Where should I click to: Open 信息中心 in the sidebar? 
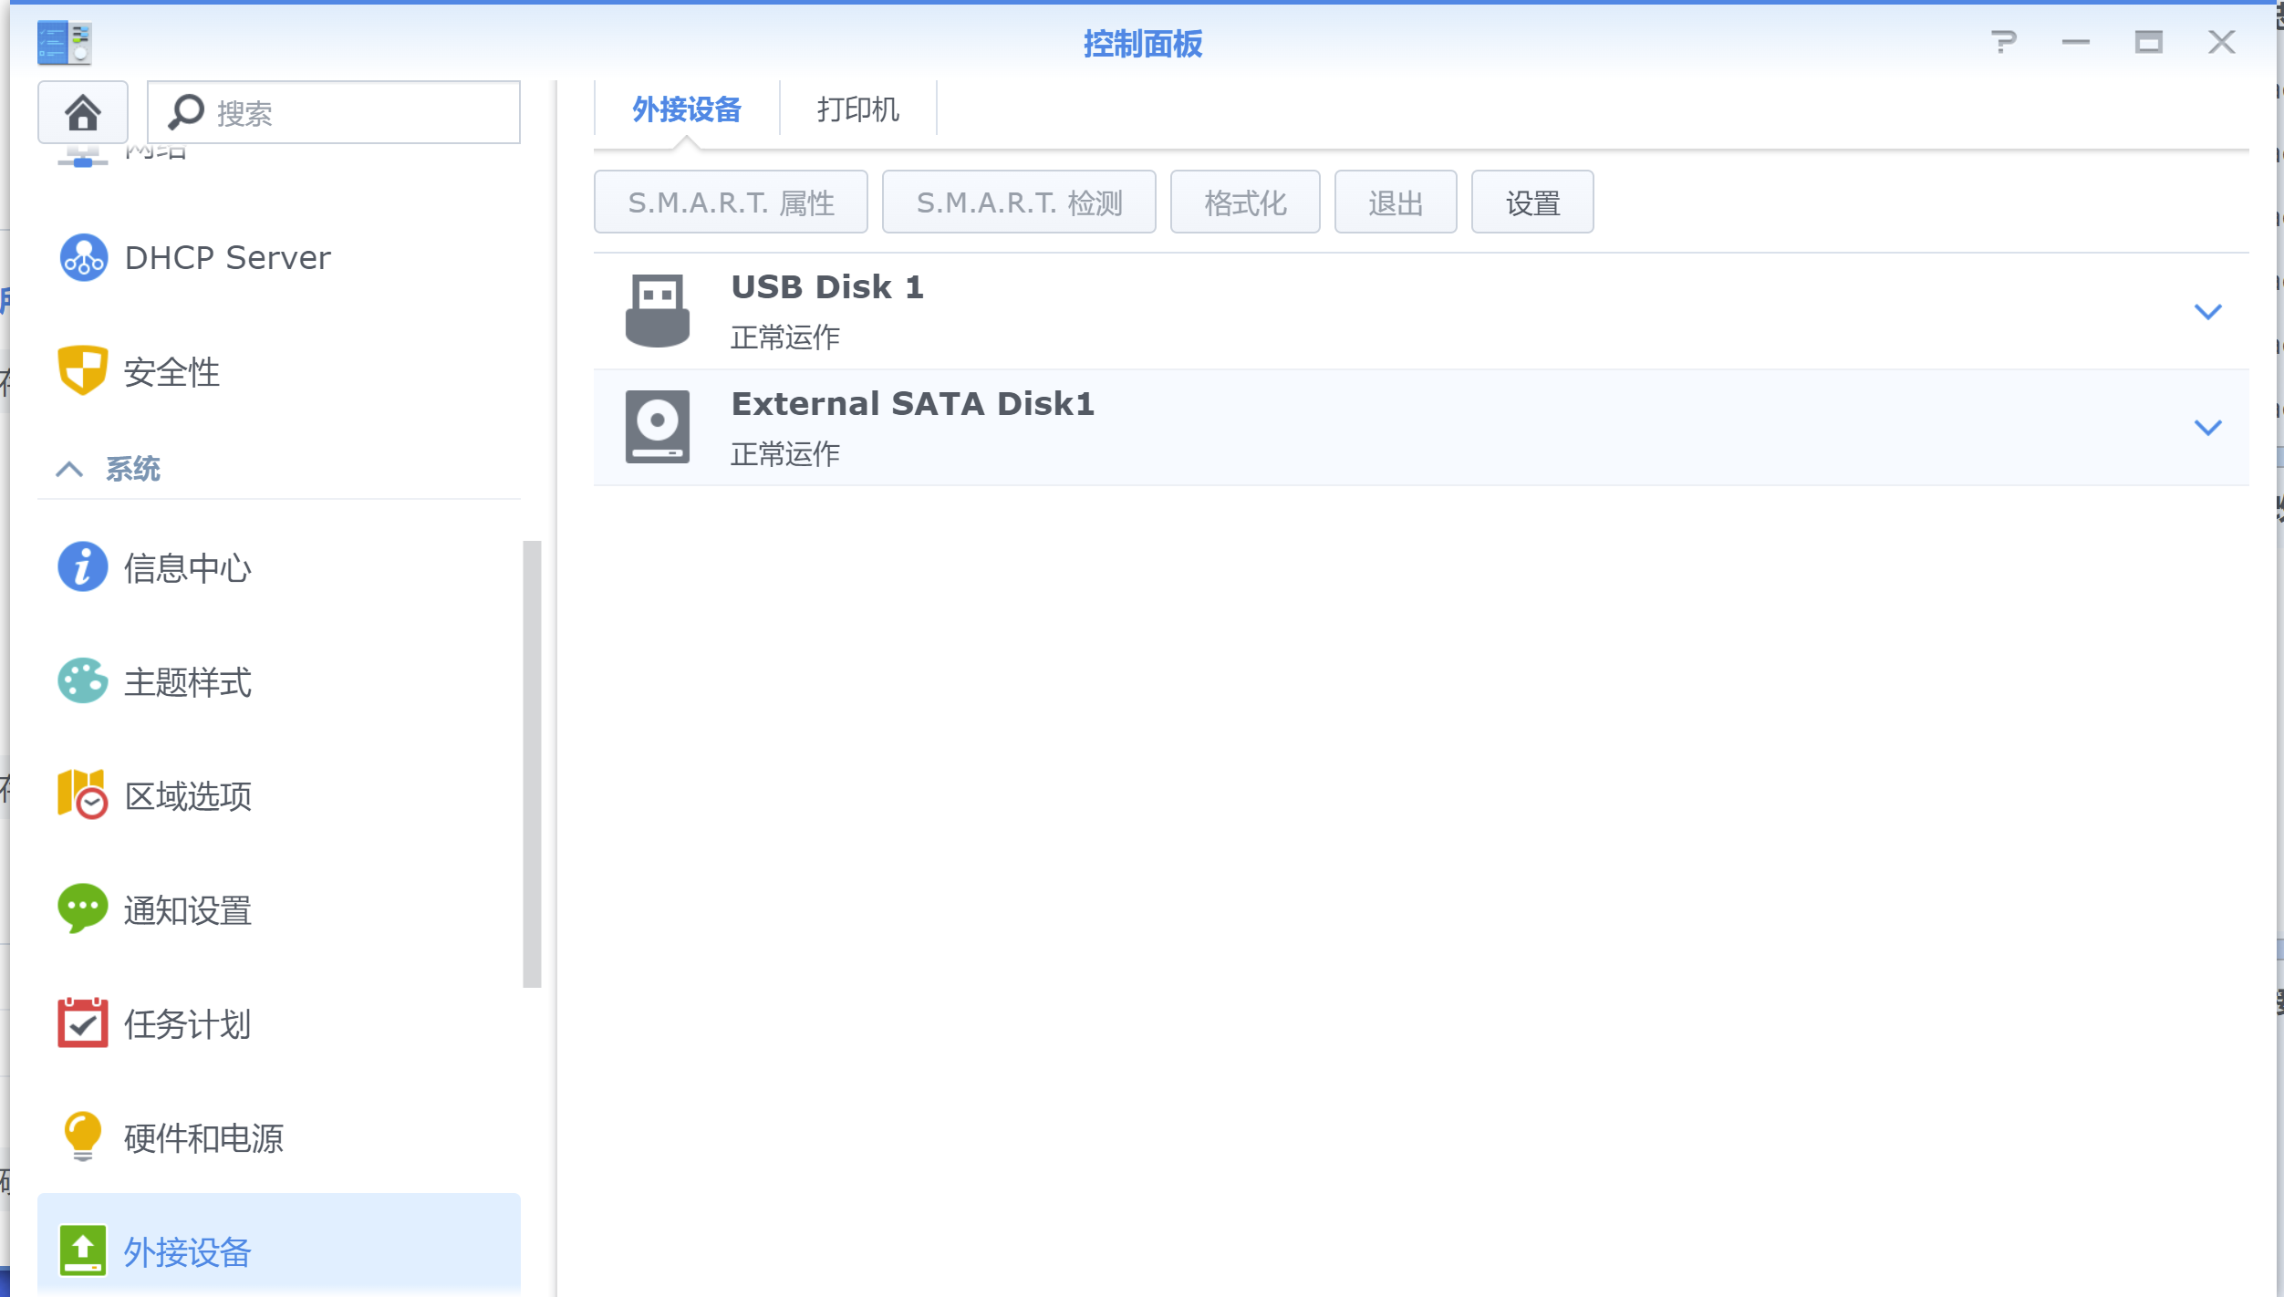pyautogui.click(x=279, y=567)
